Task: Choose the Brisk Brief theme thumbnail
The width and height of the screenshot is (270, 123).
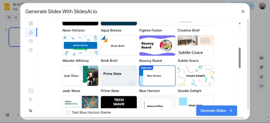Action: (119, 45)
